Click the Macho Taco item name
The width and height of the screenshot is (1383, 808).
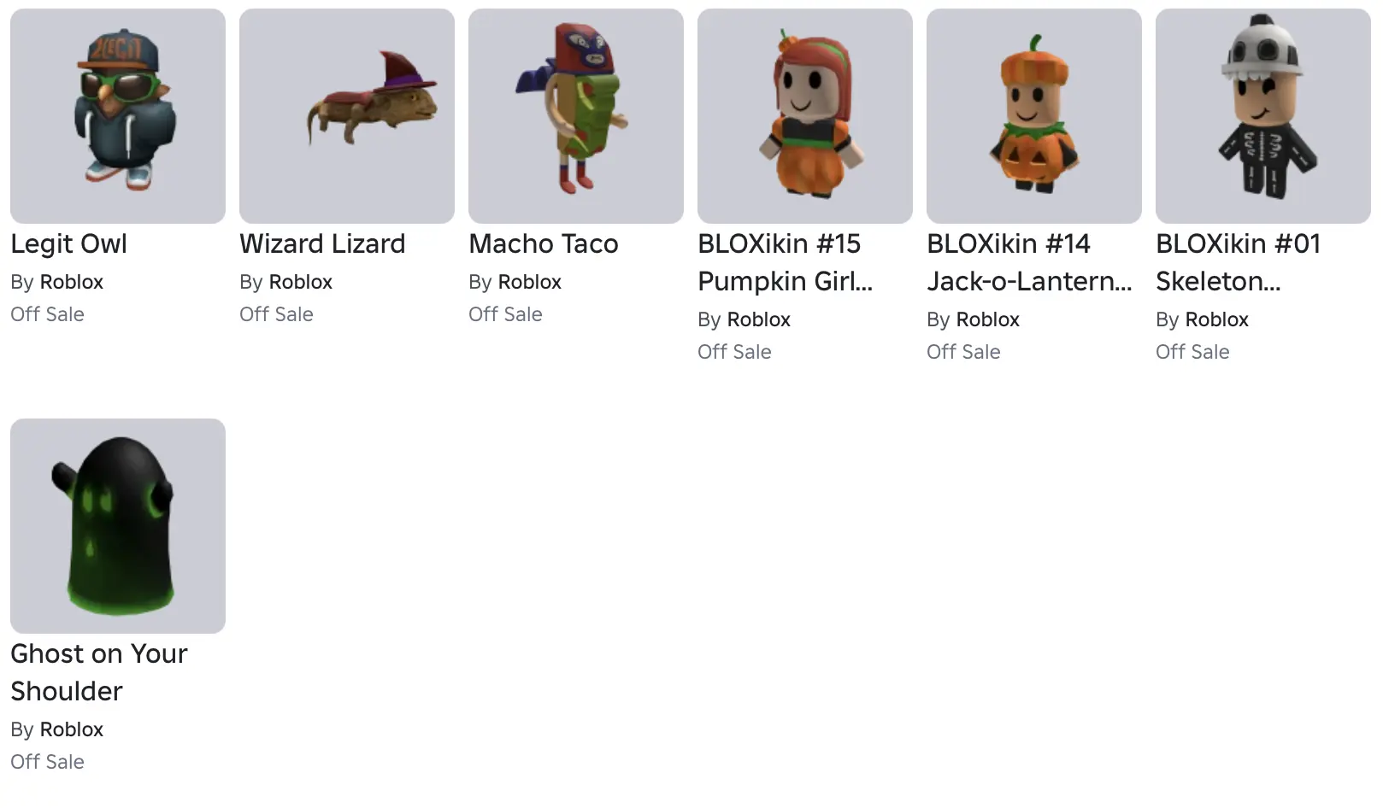543,244
